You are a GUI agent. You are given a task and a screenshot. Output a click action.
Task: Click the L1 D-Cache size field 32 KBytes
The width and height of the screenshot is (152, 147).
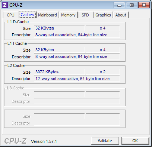point(59,28)
